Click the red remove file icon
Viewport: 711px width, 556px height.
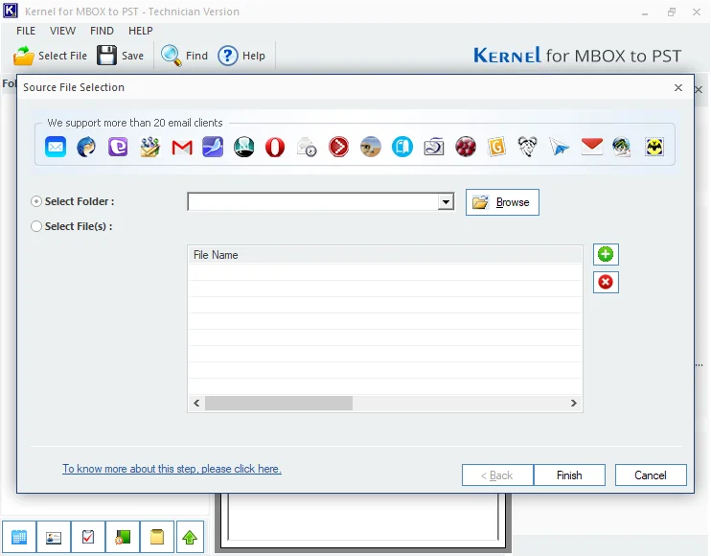[x=606, y=282]
